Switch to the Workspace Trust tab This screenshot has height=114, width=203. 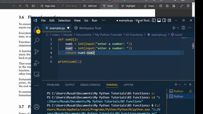pos(88,28)
